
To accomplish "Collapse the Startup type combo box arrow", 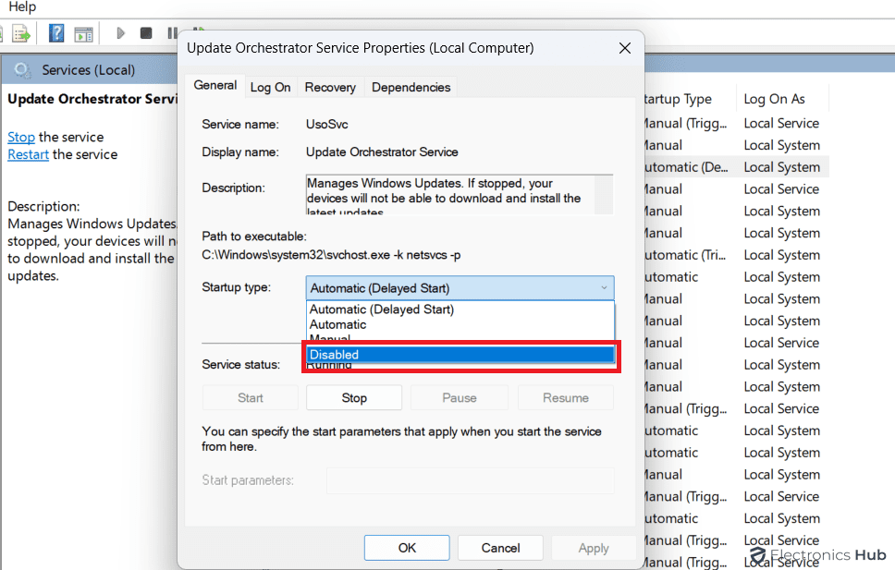I will tap(605, 288).
